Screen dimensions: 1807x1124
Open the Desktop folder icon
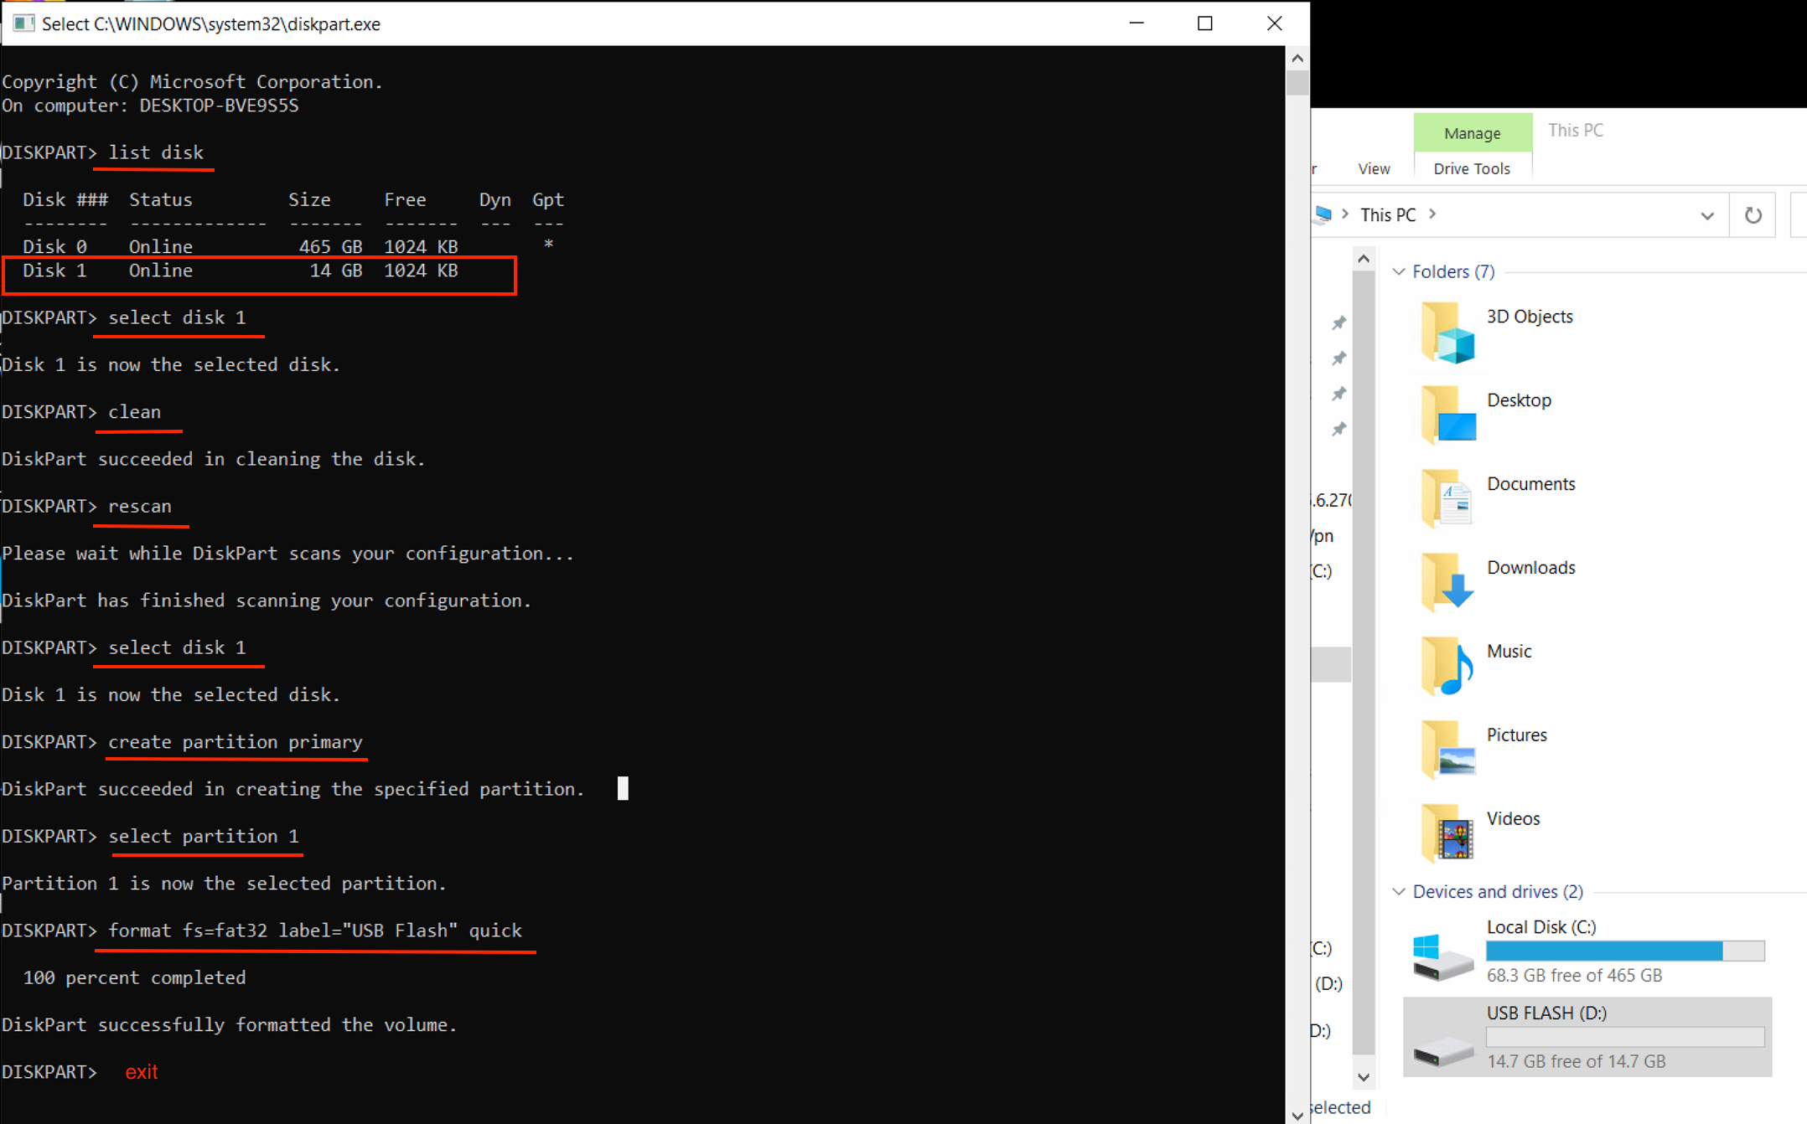[1447, 415]
